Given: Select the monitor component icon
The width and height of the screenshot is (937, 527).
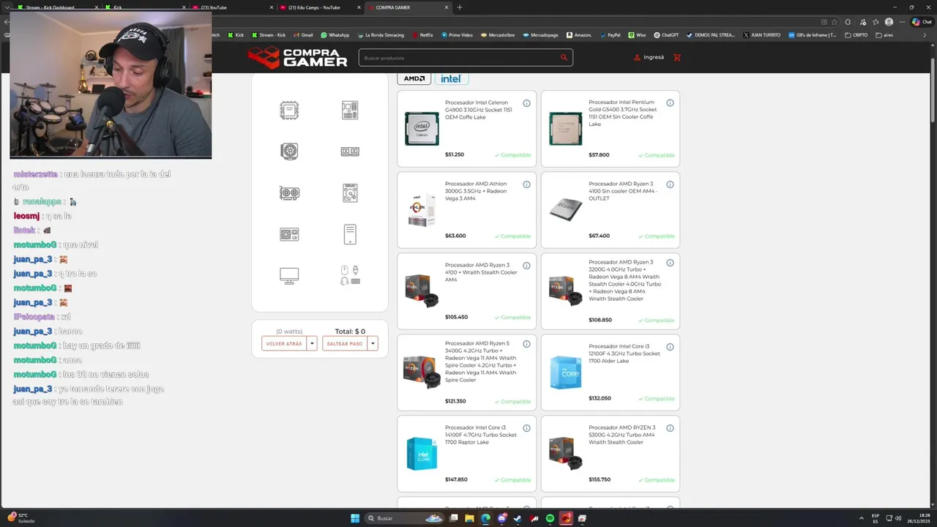Looking at the screenshot, I should (x=289, y=276).
